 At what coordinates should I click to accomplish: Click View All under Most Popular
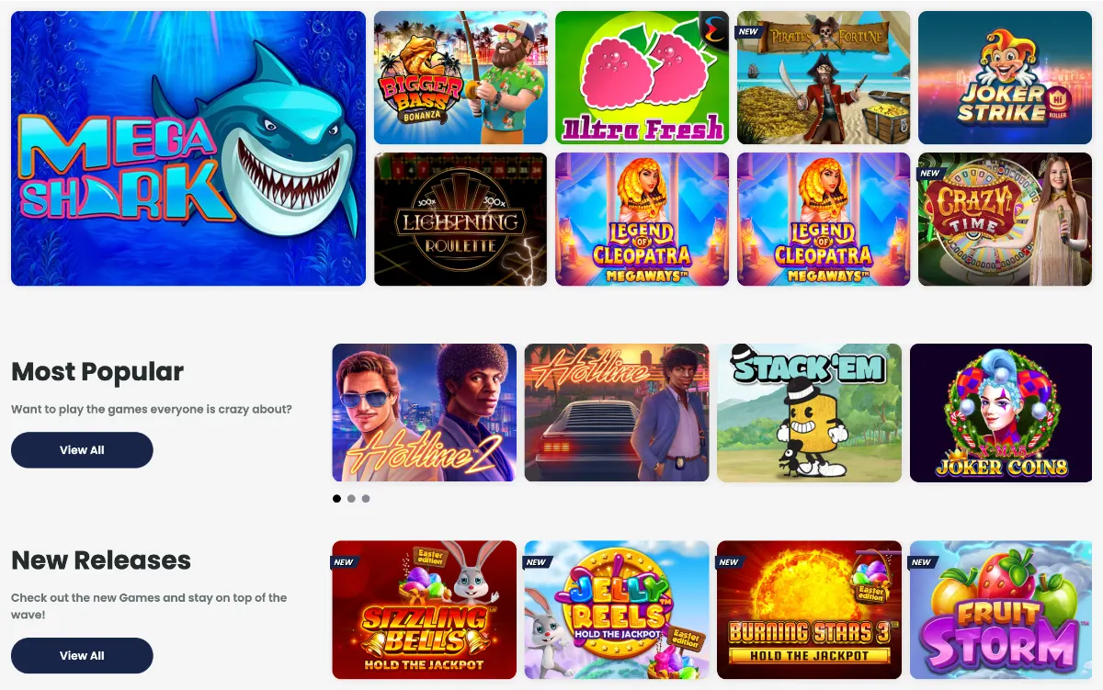(82, 450)
